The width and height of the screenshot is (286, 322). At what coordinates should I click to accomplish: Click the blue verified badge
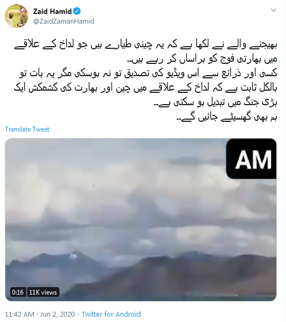click(x=77, y=11)
